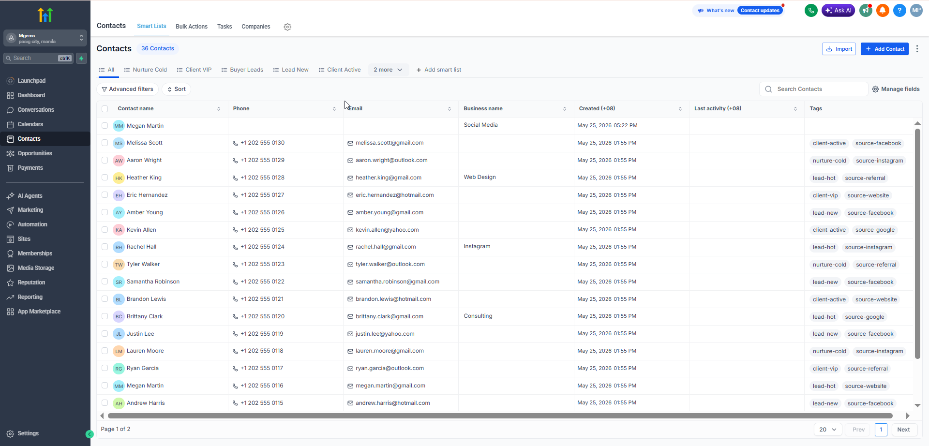Viewport: 929px width, 446px height.
Task: Collapse sidebar with green arrow icon
Action: (90, 434)
